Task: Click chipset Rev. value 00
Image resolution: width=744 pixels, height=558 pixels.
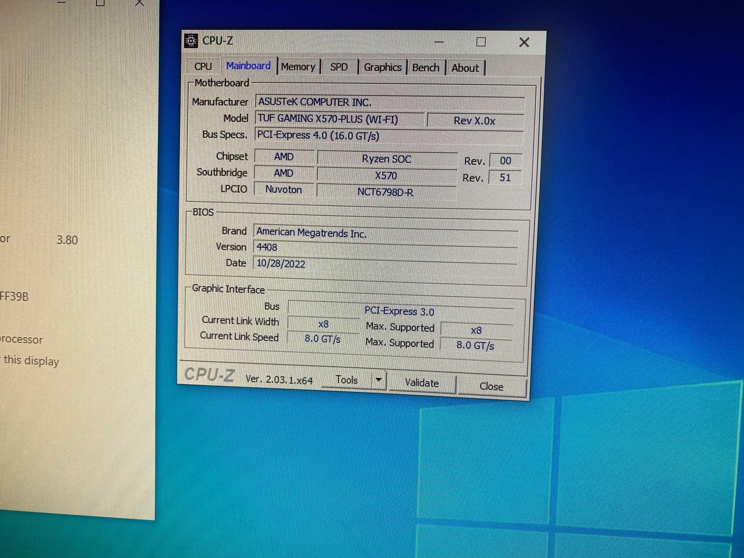Action: pos(506,161)
